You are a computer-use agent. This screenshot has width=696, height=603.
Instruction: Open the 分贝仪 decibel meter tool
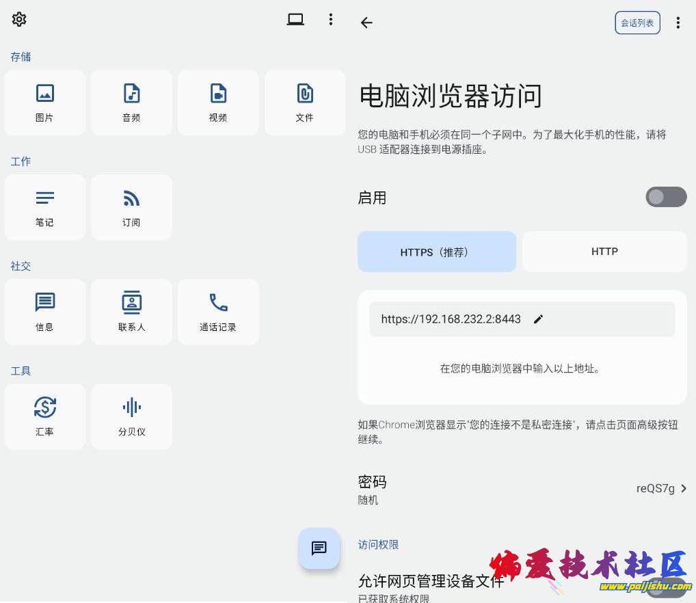pos(131,416)
